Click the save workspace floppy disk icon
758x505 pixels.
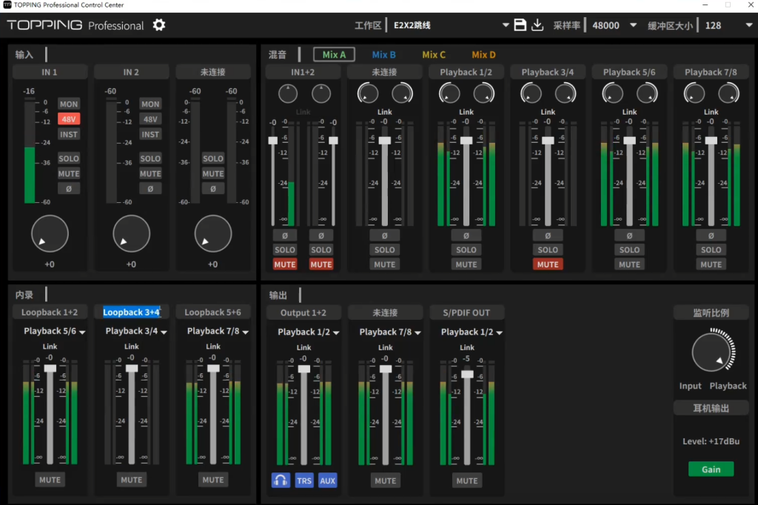[520, 25]
